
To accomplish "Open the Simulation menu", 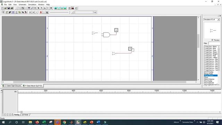I will coord(32,5).
